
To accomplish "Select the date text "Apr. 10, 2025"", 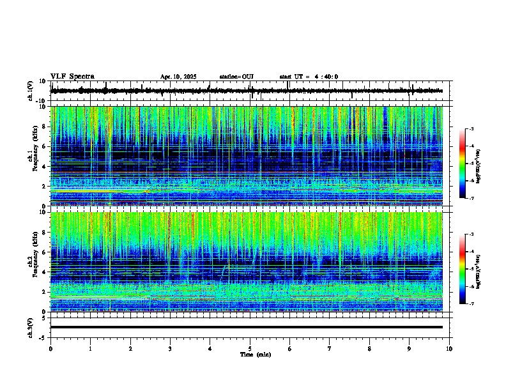I will coord(178,77).
